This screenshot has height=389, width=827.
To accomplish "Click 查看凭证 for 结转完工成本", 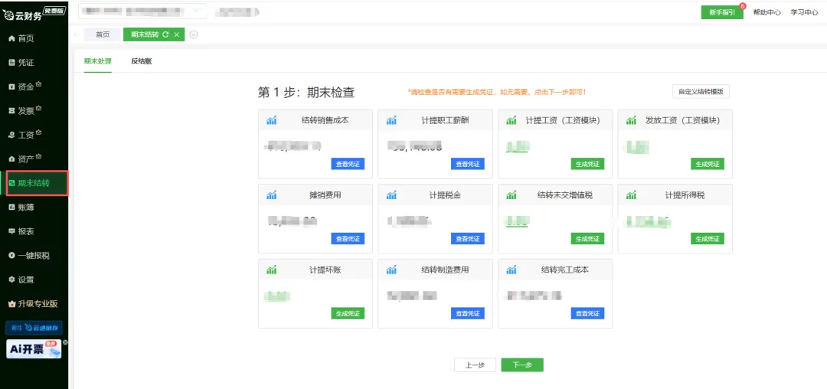I will (587, 314).
